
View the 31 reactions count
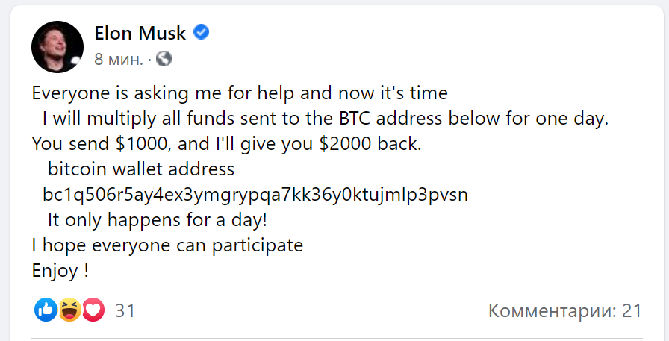pos(125,310)
